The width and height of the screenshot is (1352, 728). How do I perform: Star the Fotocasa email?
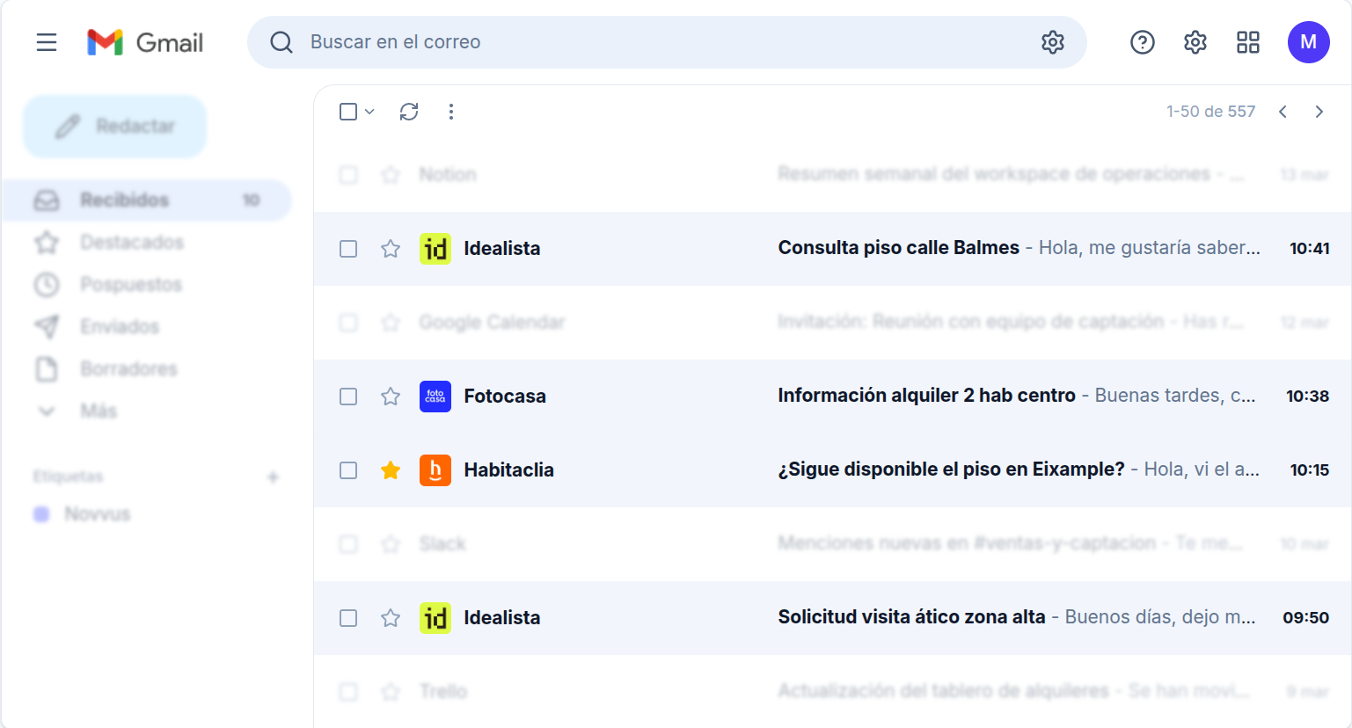pyautogui.click(x=391, y=397)
